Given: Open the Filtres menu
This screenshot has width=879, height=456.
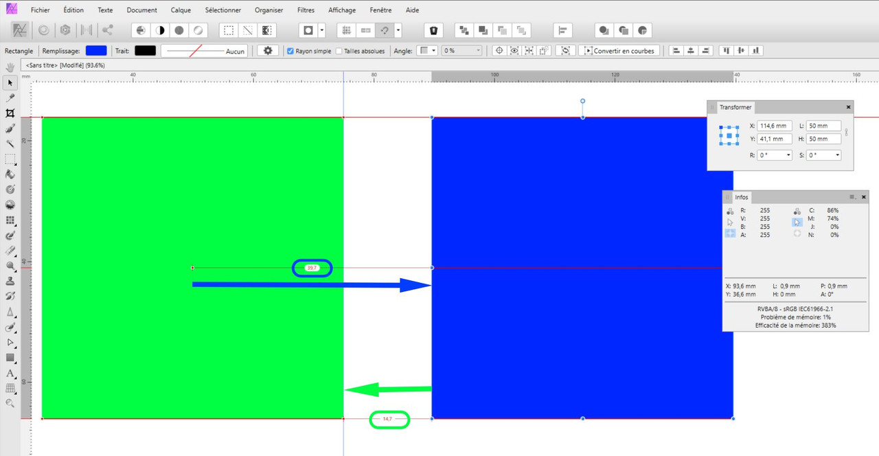Looking at the screenshot, I should click(x=306, y=10).
